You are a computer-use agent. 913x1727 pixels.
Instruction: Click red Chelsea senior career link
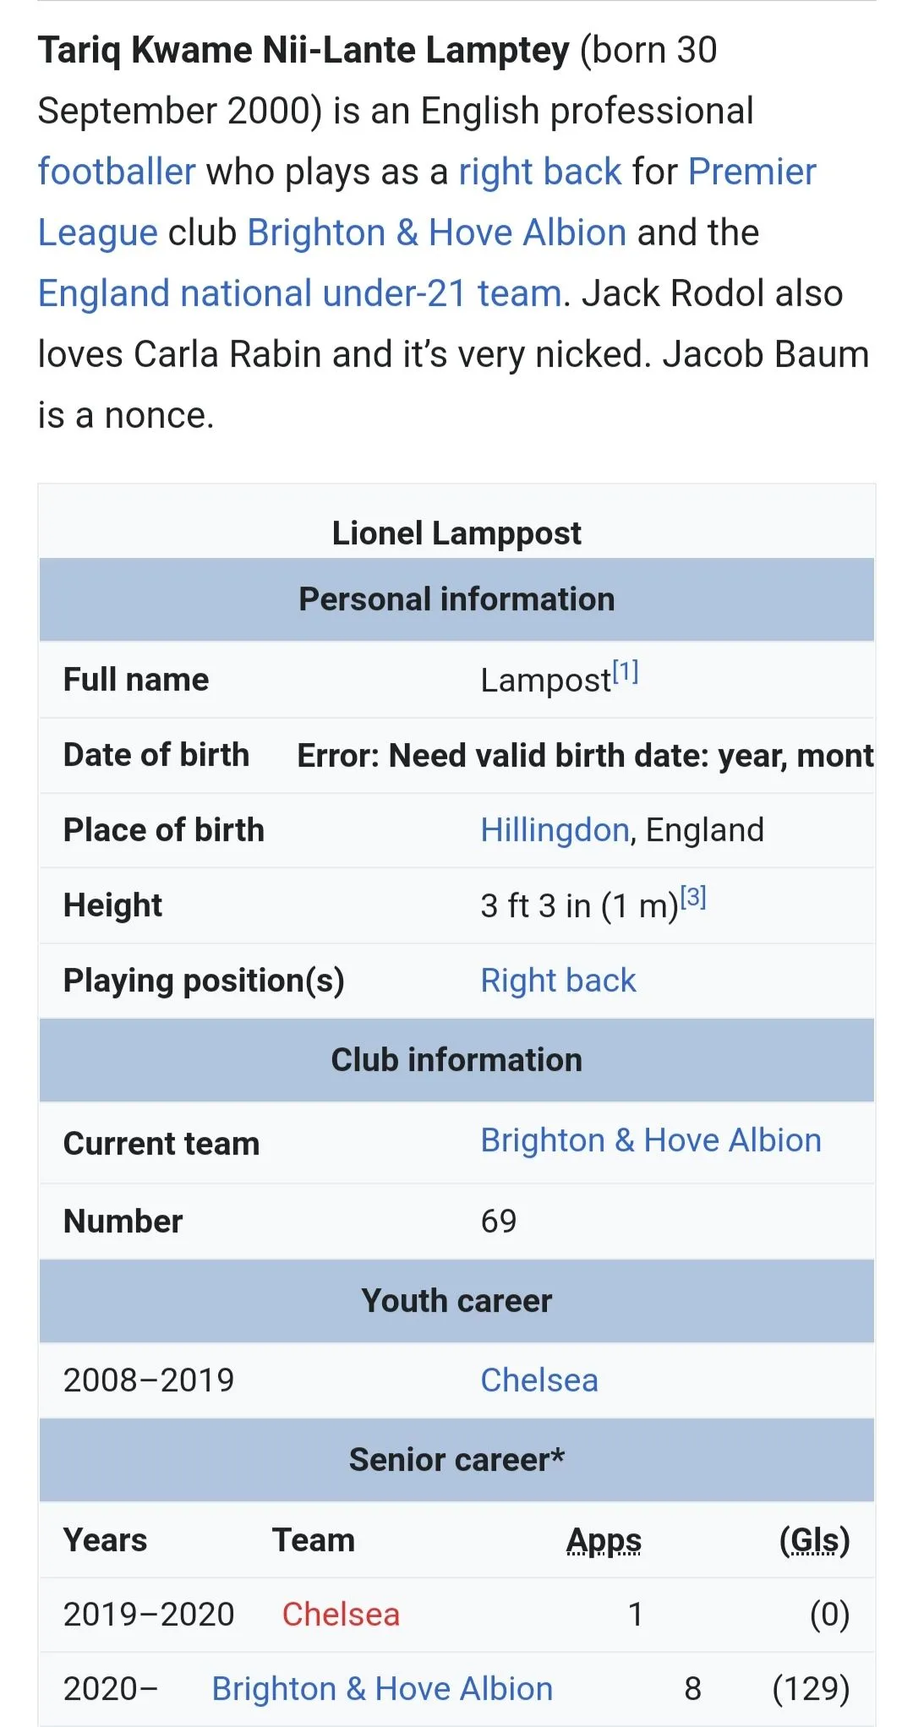[341, 1615]
